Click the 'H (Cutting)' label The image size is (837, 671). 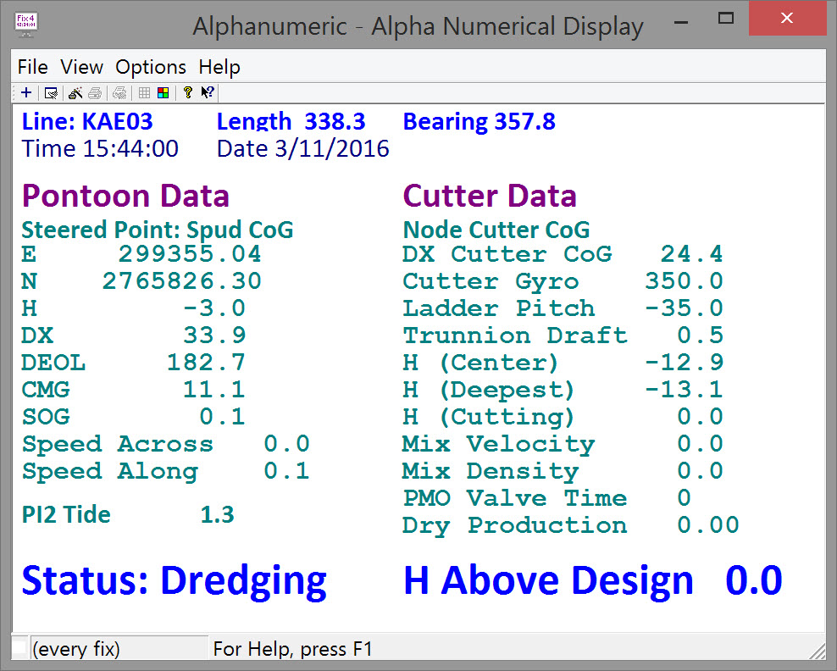point(489,418)
